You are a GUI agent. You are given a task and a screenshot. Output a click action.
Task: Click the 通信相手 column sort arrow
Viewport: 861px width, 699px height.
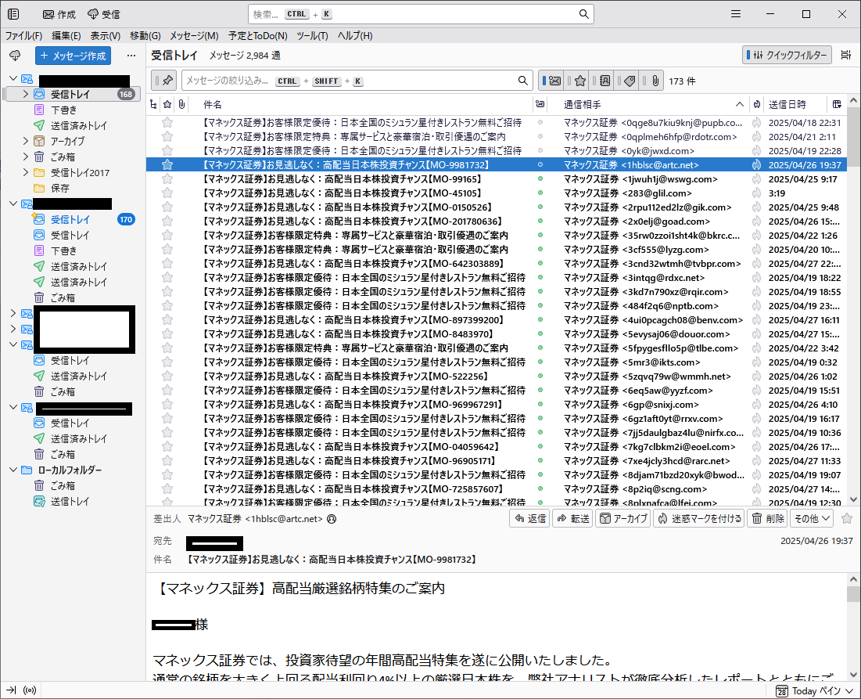click(740, 104)
